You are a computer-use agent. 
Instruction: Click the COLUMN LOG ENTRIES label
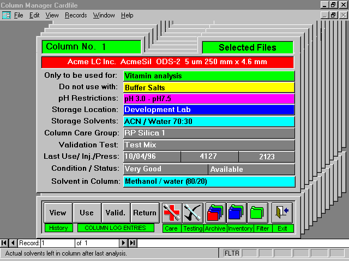coord(115,228)
